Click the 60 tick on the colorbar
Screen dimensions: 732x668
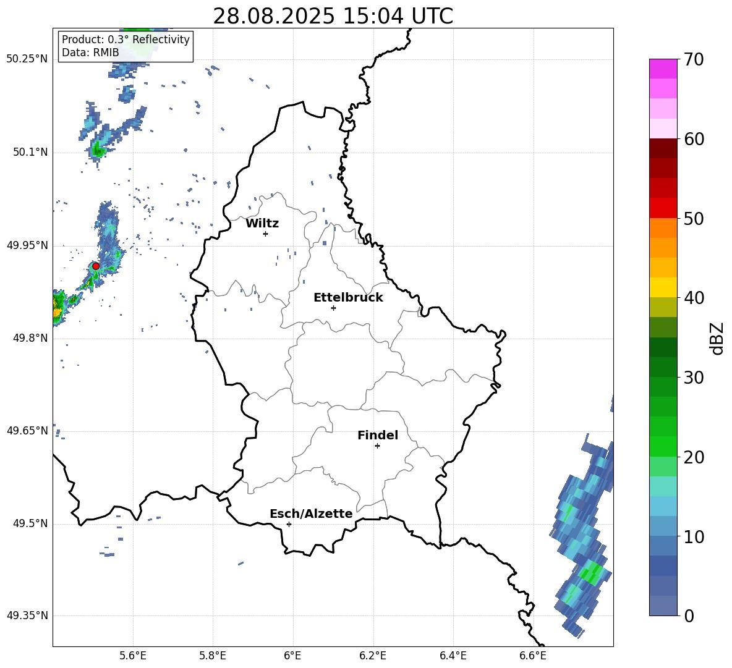(x=694, y=139)
